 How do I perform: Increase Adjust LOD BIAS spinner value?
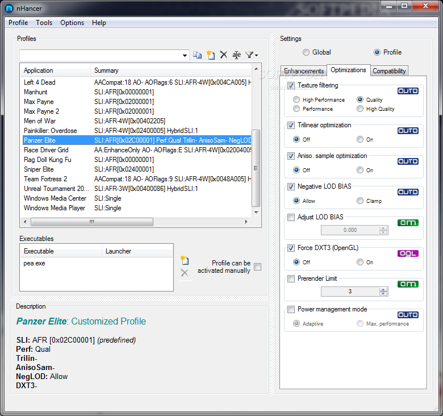[x=383, y=228]
